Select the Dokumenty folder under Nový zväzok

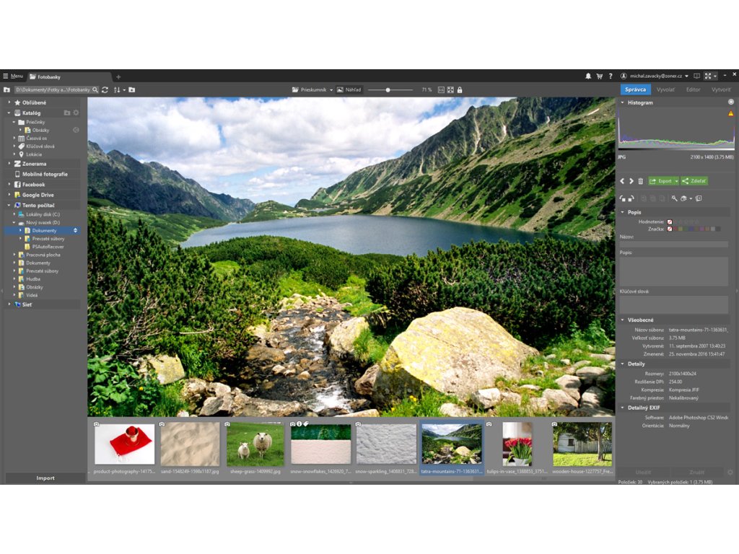[x=44, y=231]
